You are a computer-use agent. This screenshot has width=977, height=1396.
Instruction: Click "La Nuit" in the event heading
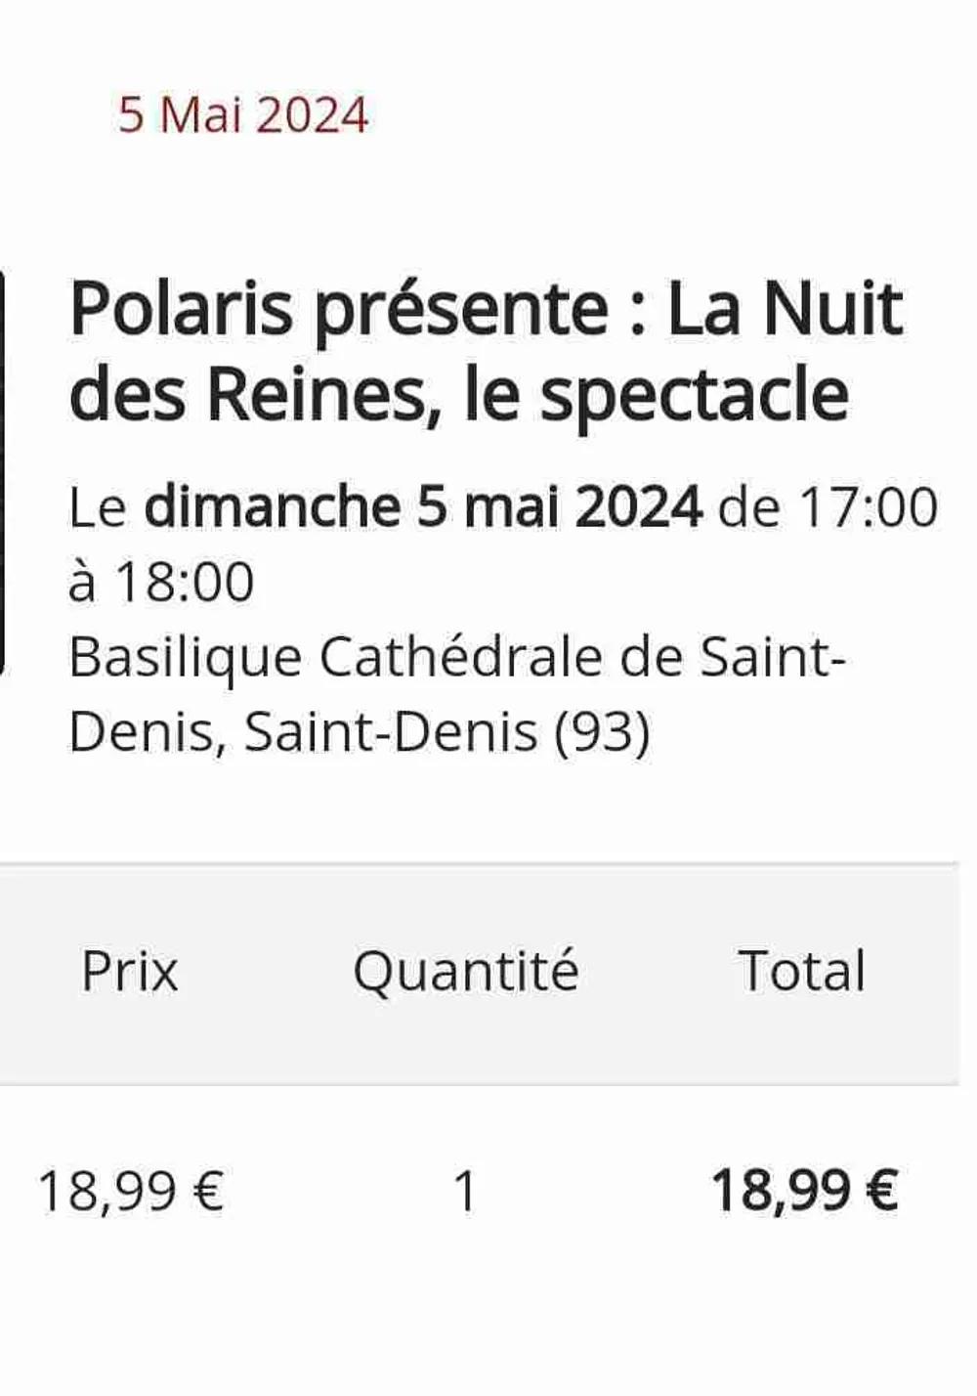(785, 309)
